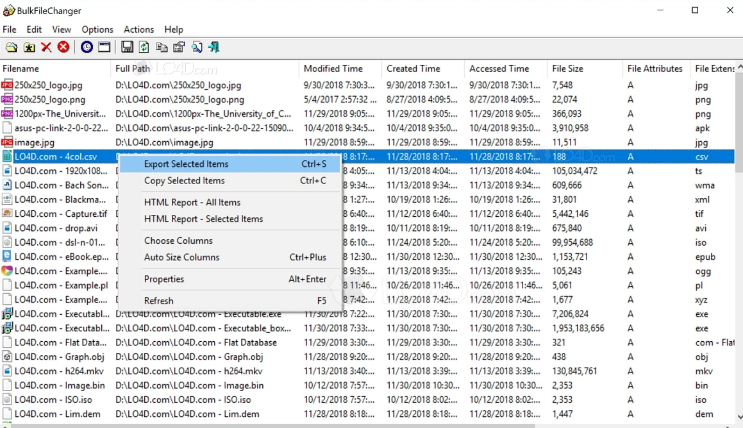Click the Add By Wildcard folder icon
This screenshot has width=743, height=428.
pyautogui.click(x=29, y=47)
